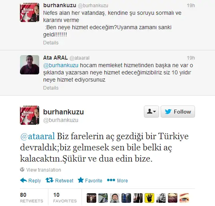This screenshot has width=215, height=206.
Task: Open the @burhankuzu mention in Ata ARAL's reply
Action: (x=61, y=65)
